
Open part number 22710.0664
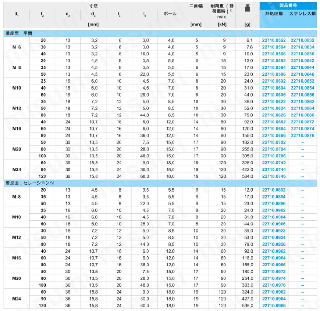[274, 129]
